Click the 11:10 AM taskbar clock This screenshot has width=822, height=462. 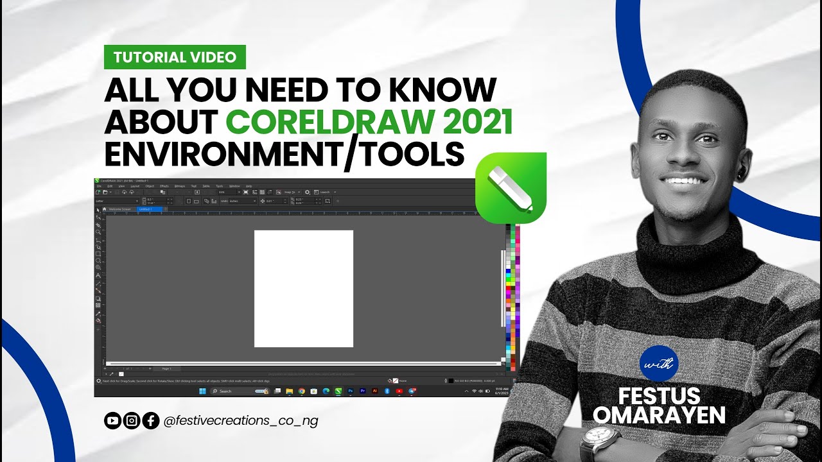tap(502, 390)
